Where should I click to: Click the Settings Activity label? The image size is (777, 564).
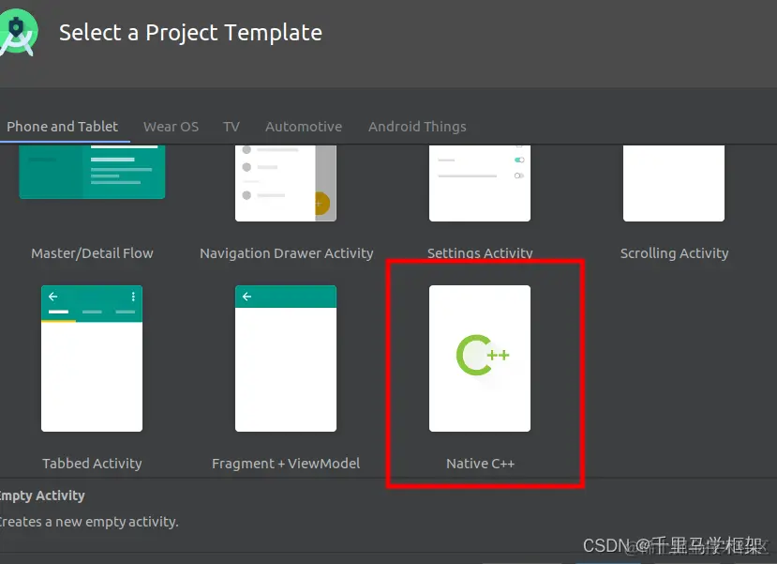pyautogui.click(x=480, y=253)
